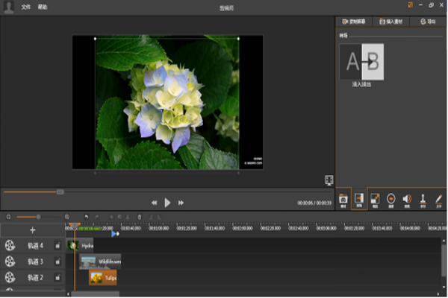Open the audio volume tool
The height and width of the screenshot is (298, 448).
point(407,199)
